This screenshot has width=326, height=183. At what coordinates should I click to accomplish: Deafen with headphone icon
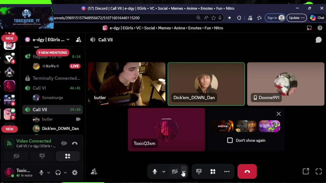58,173
